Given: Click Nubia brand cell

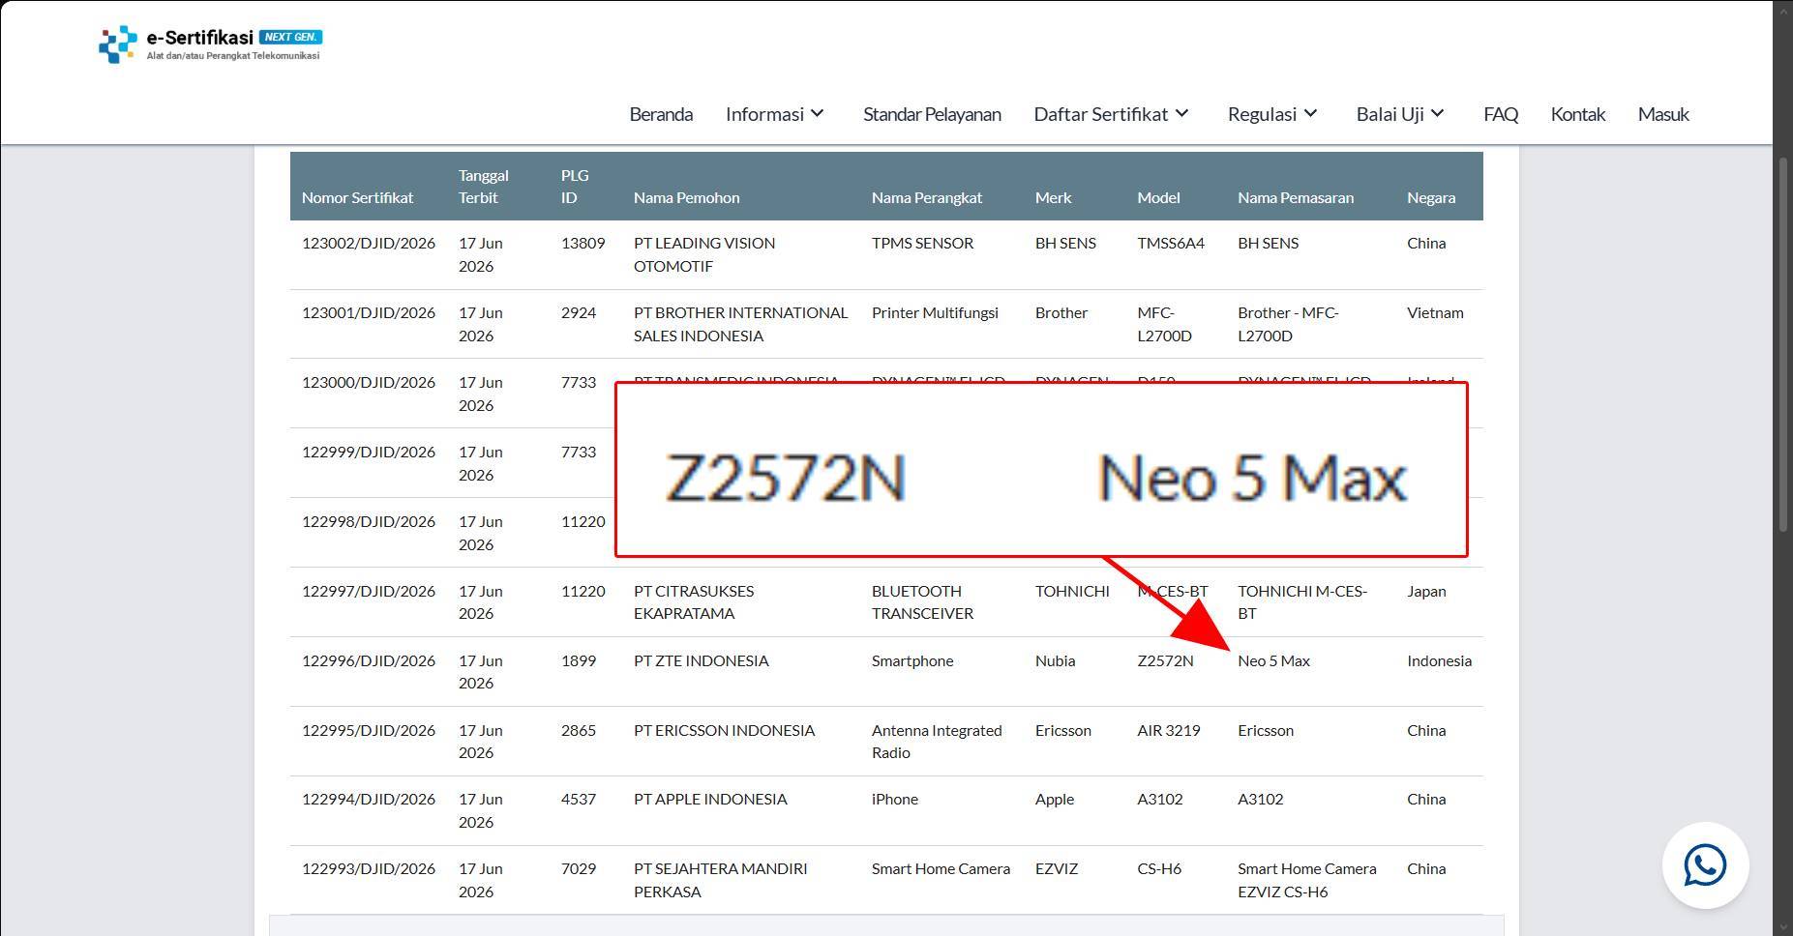Looking at the screenshot, I should (x=1055, y=660).
